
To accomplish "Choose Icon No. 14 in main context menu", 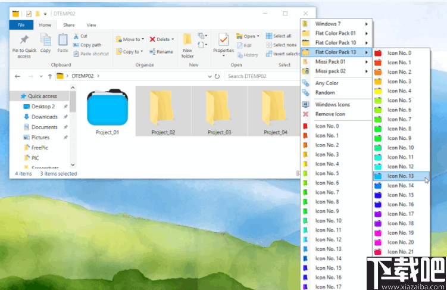I will tap(336, 258).
